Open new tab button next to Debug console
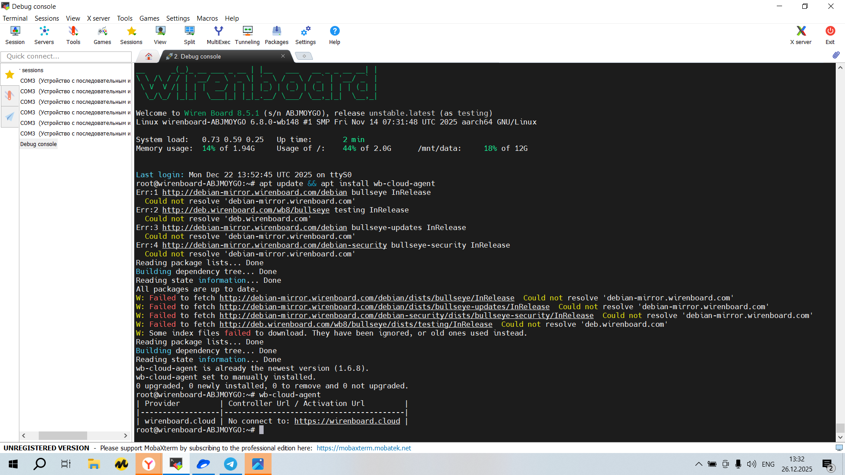Viewport: 845px width, 475px height. tap(304, 56)
